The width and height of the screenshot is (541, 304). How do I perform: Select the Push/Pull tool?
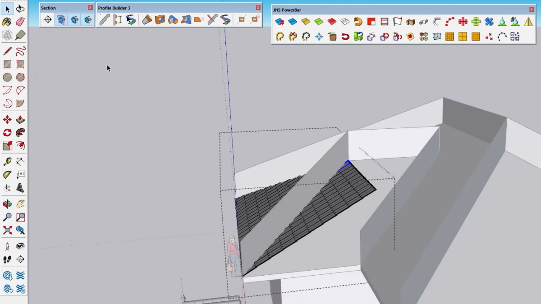coord(20,119)
